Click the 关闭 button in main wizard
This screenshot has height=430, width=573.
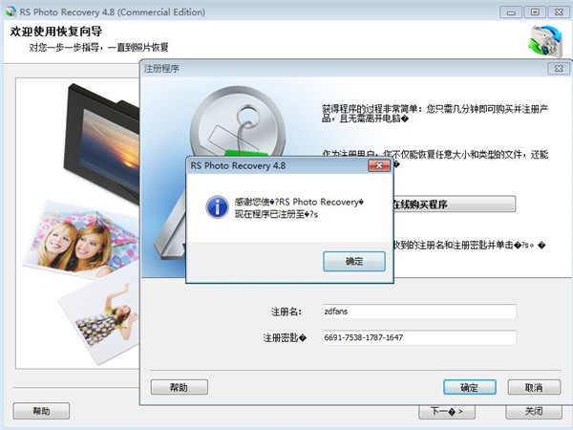pos(534,412)
